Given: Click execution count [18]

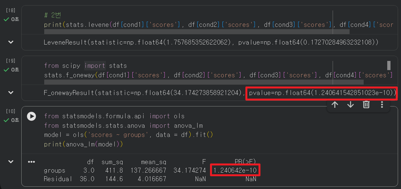Looking at the screenshot, I should (11, 10).
